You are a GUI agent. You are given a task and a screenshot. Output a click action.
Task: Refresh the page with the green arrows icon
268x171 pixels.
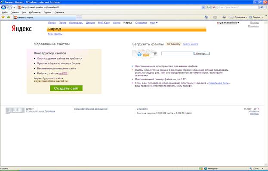208,7
